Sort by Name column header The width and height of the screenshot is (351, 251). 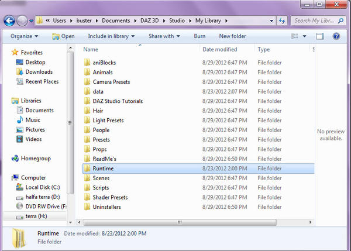[x=91, y=49]
